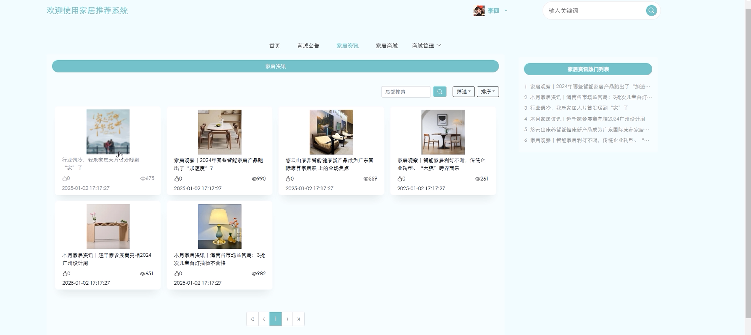The width and height of the screenshot is (751, 335).
Task: Open console table thumbnail of 广州设计周 article
Action: (108, 226)
